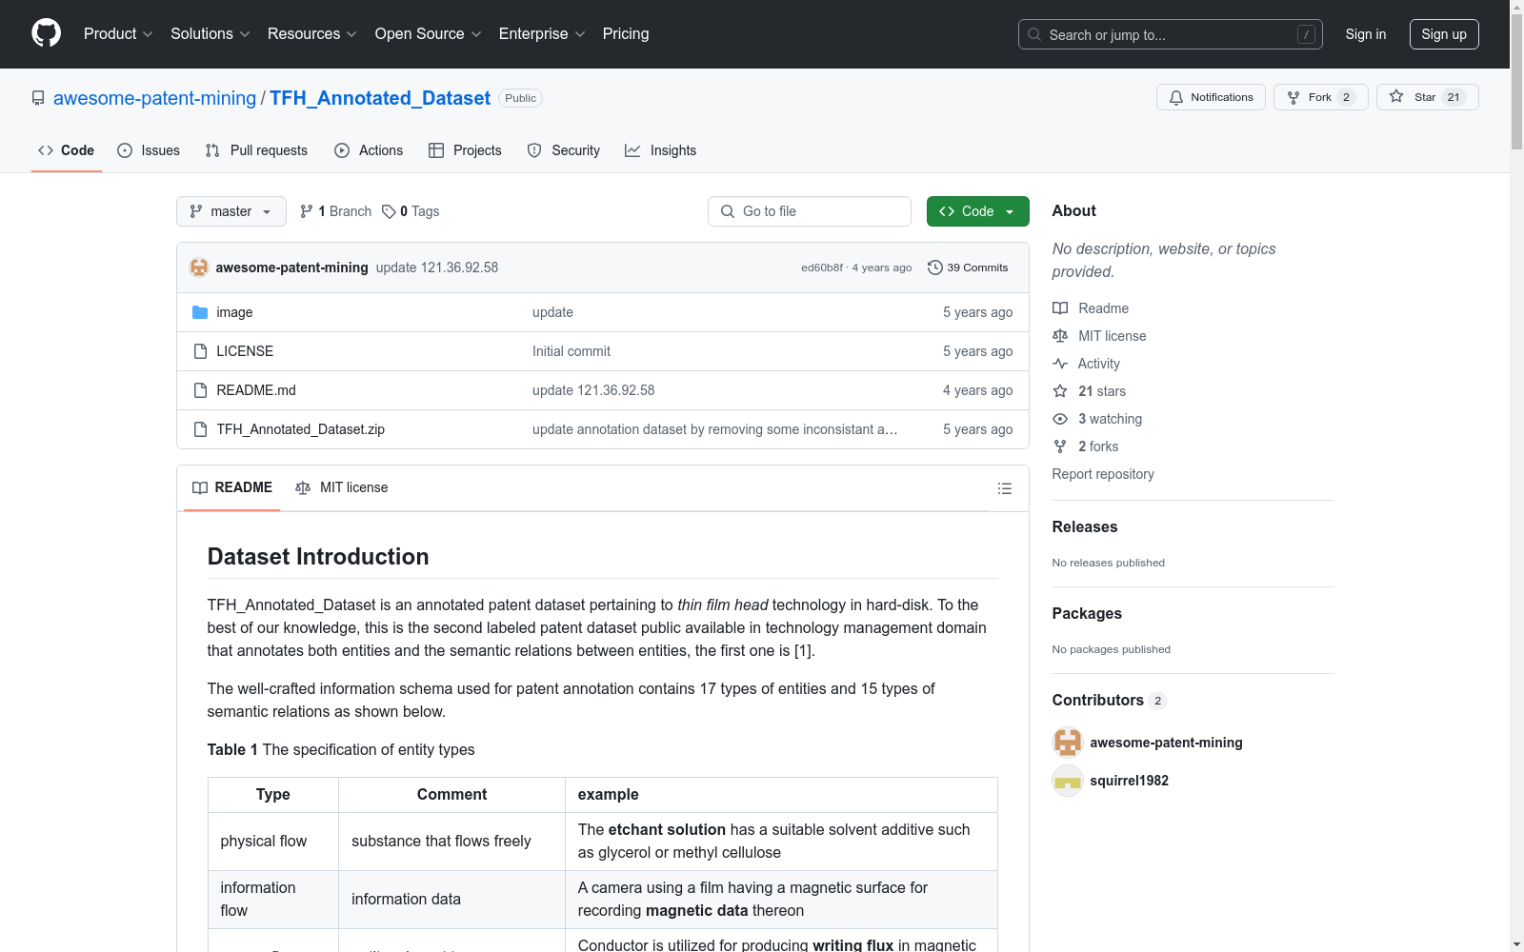This screenshot has width=1524, height=952.
Task: View the 39 Commits history
Action: [968, 268]
